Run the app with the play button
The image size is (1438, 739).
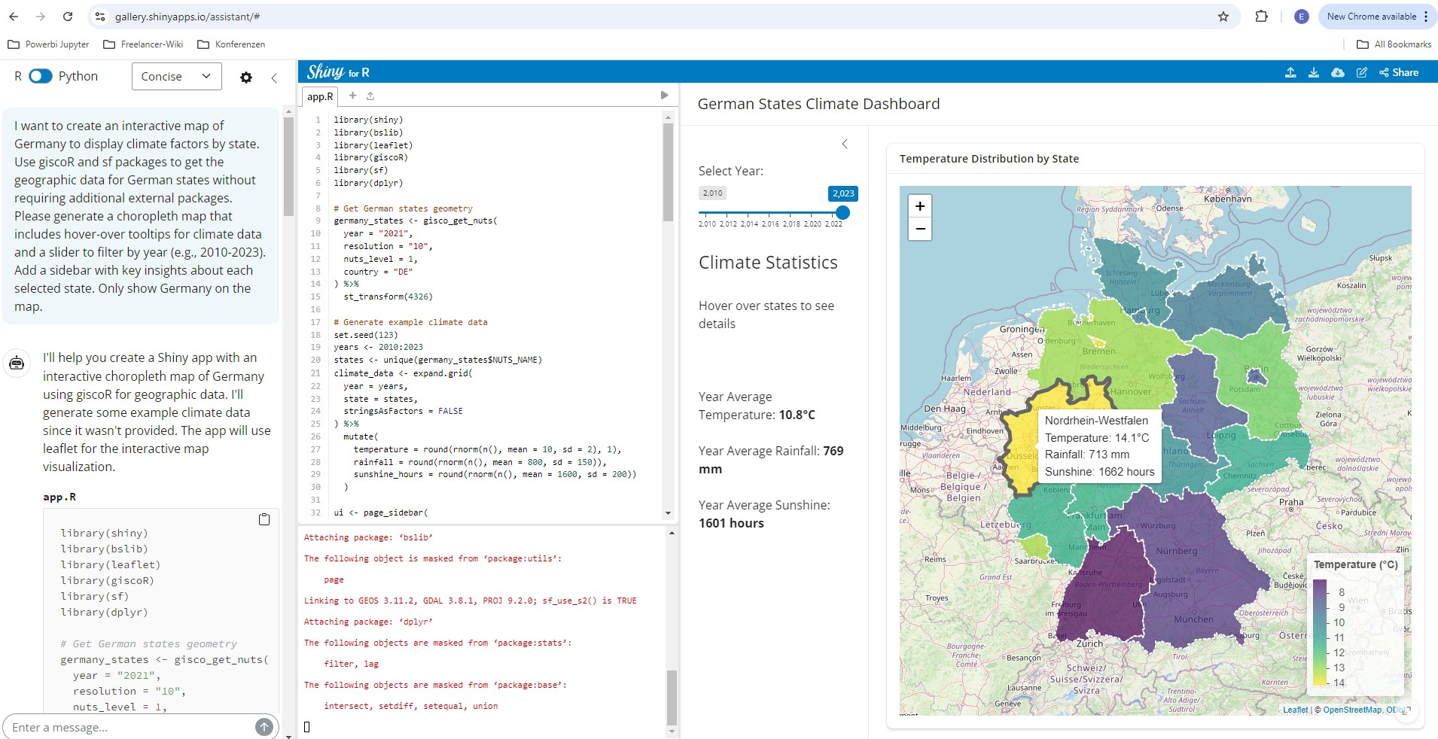point(664,95)
